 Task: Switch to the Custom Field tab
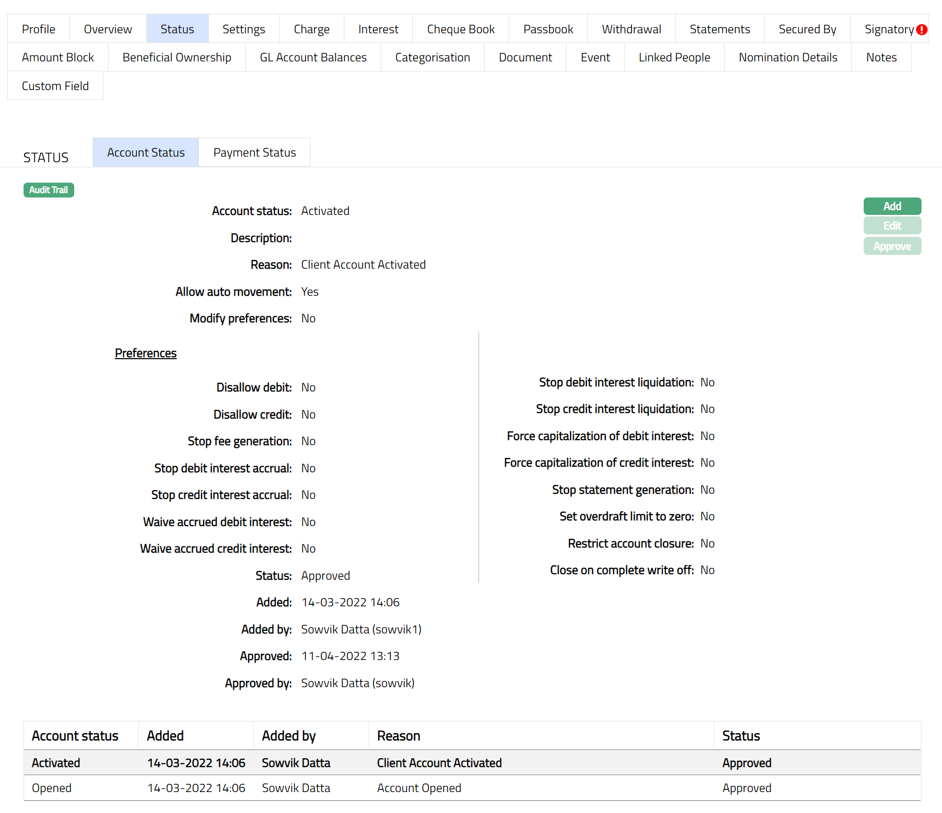click(55, 86)
